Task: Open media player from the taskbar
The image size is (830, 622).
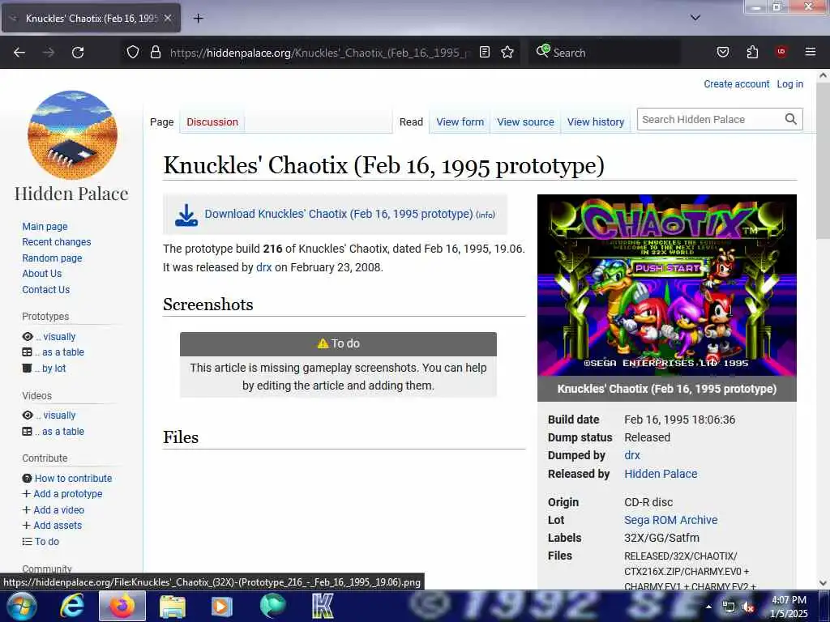Action: coord(222,606)
